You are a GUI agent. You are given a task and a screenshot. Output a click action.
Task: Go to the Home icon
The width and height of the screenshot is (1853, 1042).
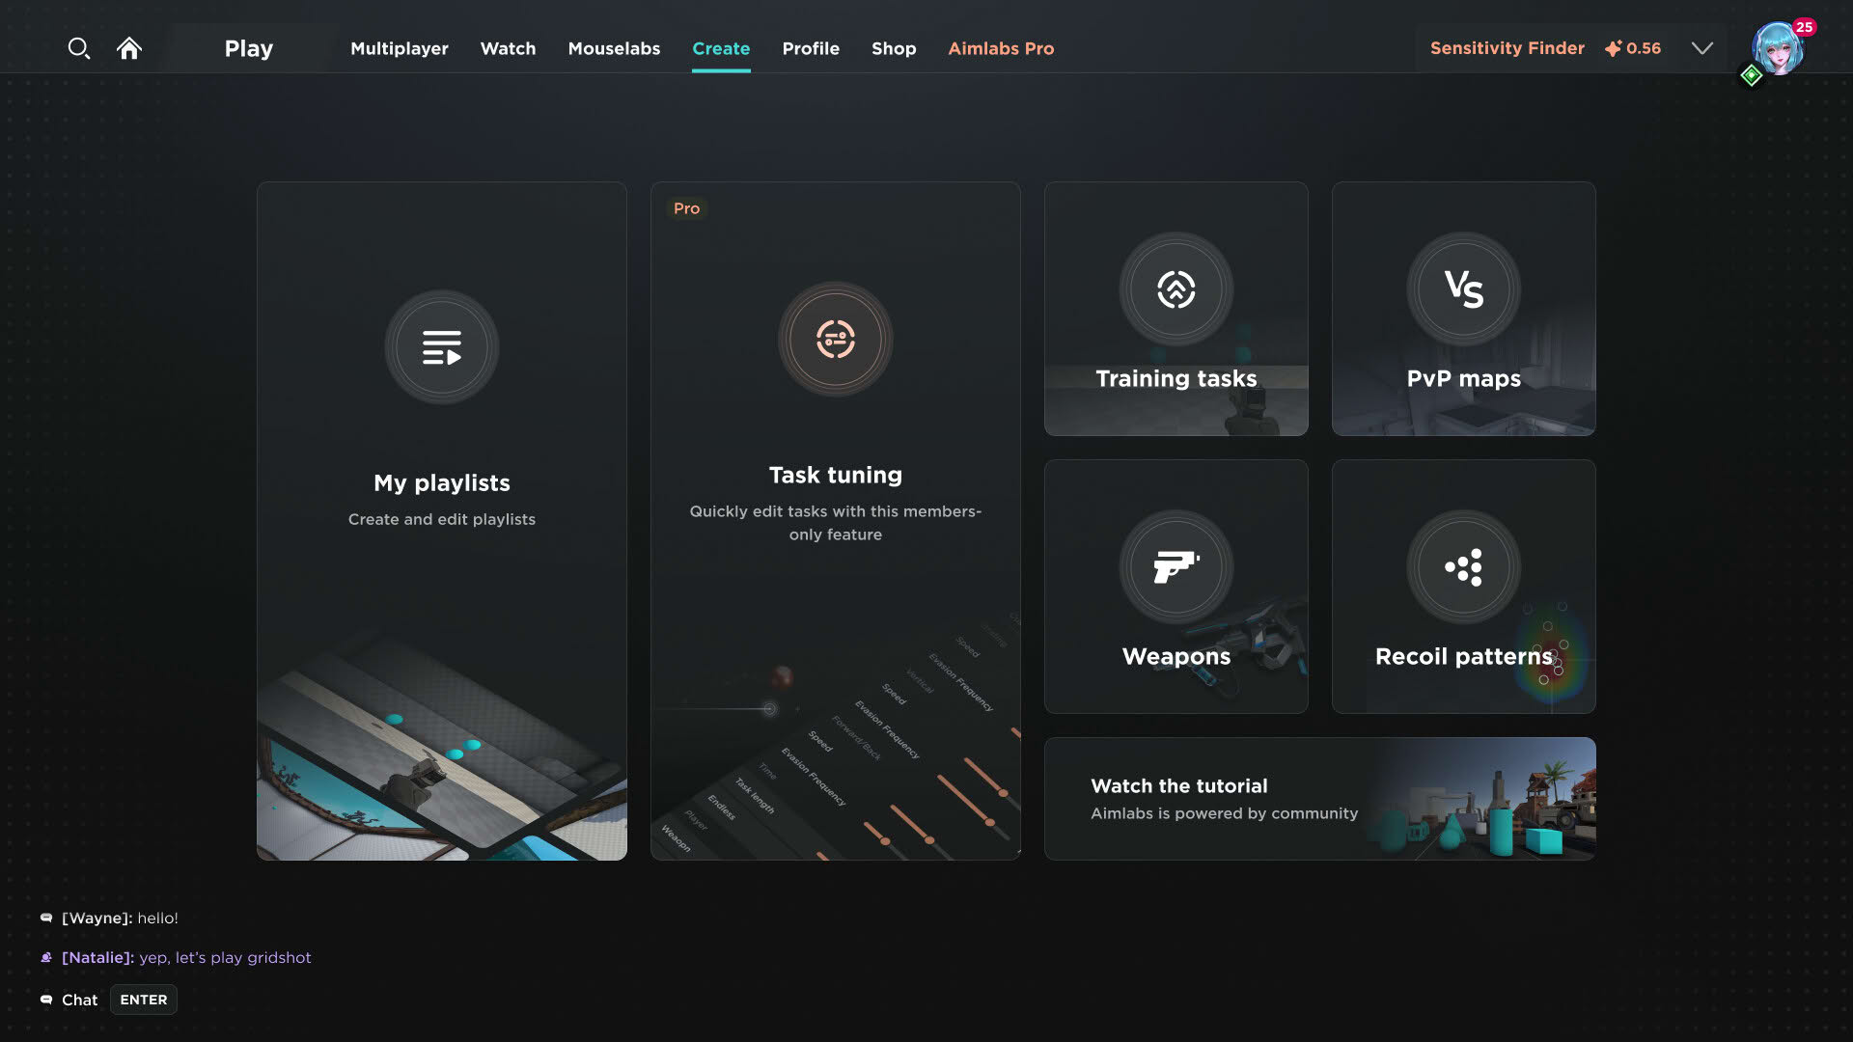click(x=129, y=48)
